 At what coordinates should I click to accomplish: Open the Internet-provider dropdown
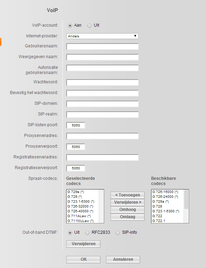(102, 36)
